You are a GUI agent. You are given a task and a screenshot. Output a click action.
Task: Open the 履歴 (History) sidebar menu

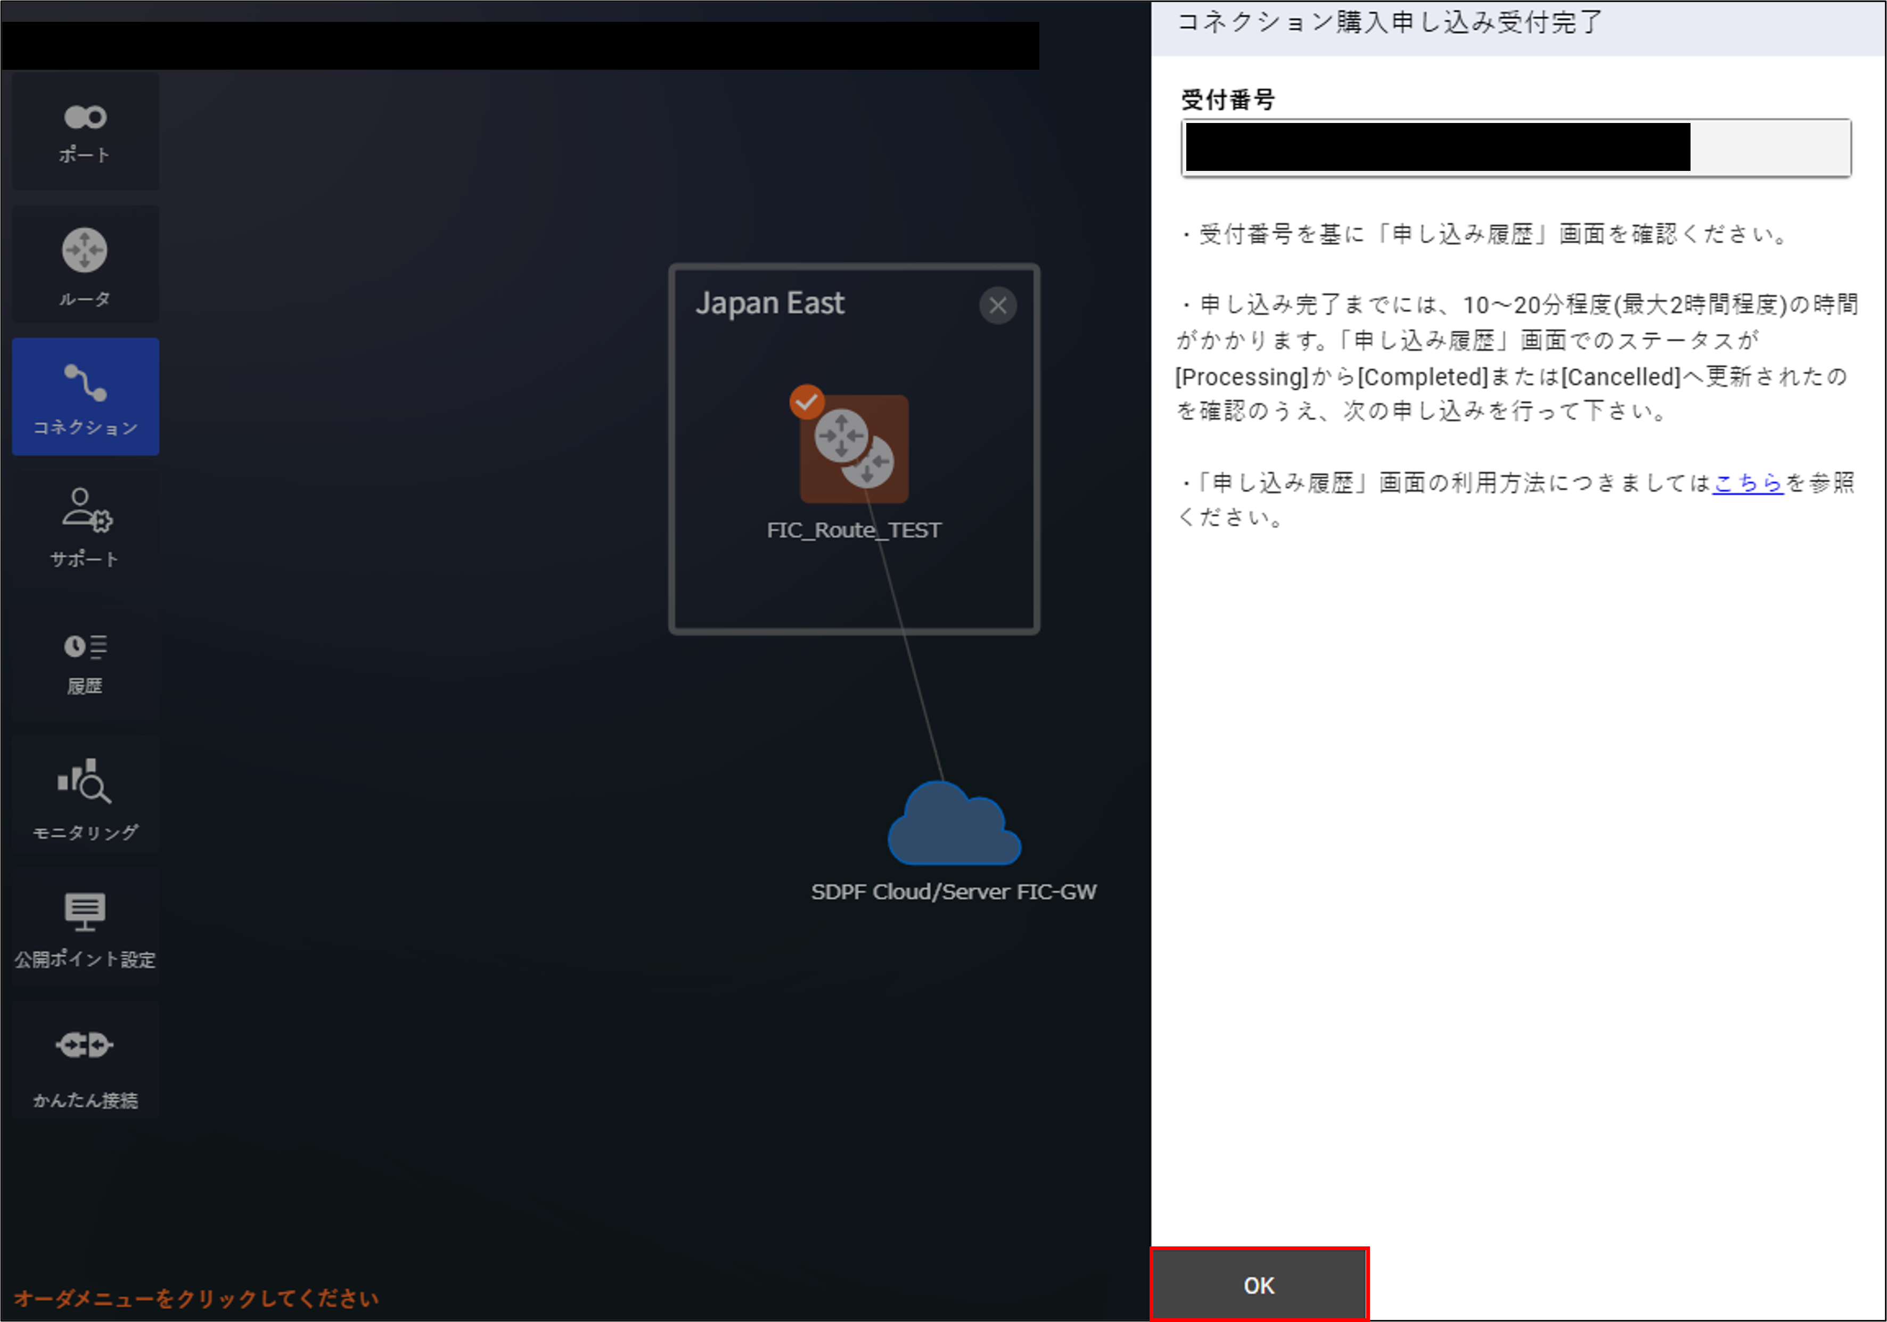pyautogui.click(x=86, y=662)
